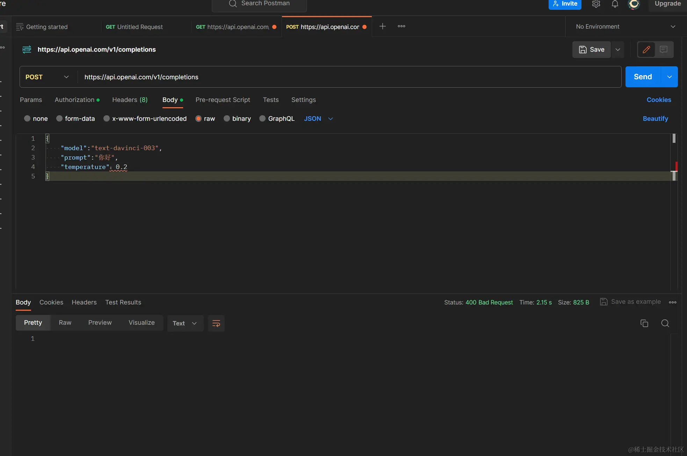The width and height of the screenshot is (687, 456).
Task: Open the comments icon next to pencil
Action: click(x=664, y=50)
